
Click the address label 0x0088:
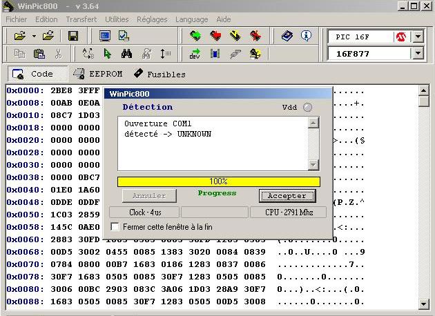tap(25, 302)
